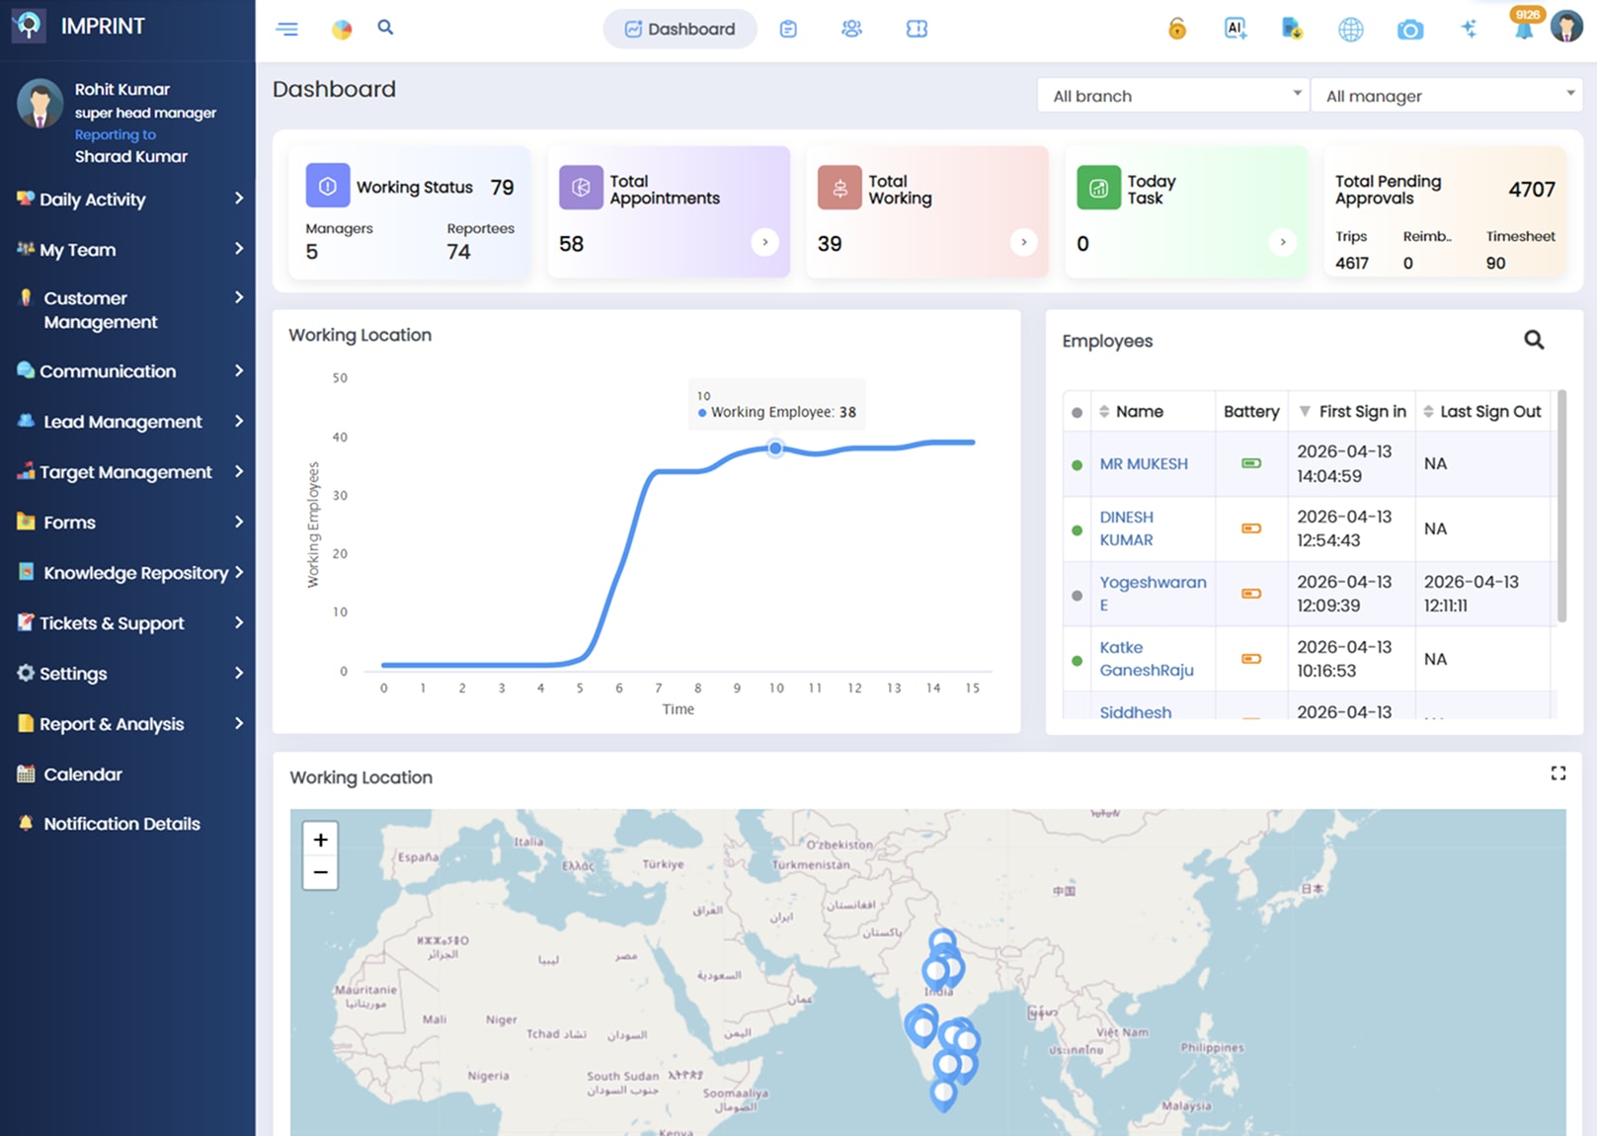Image resolution: width=1597 pixels, height=1136 pixels.
Task: Click the Employees table vertical scrollbar
Action: point(1561,507)
